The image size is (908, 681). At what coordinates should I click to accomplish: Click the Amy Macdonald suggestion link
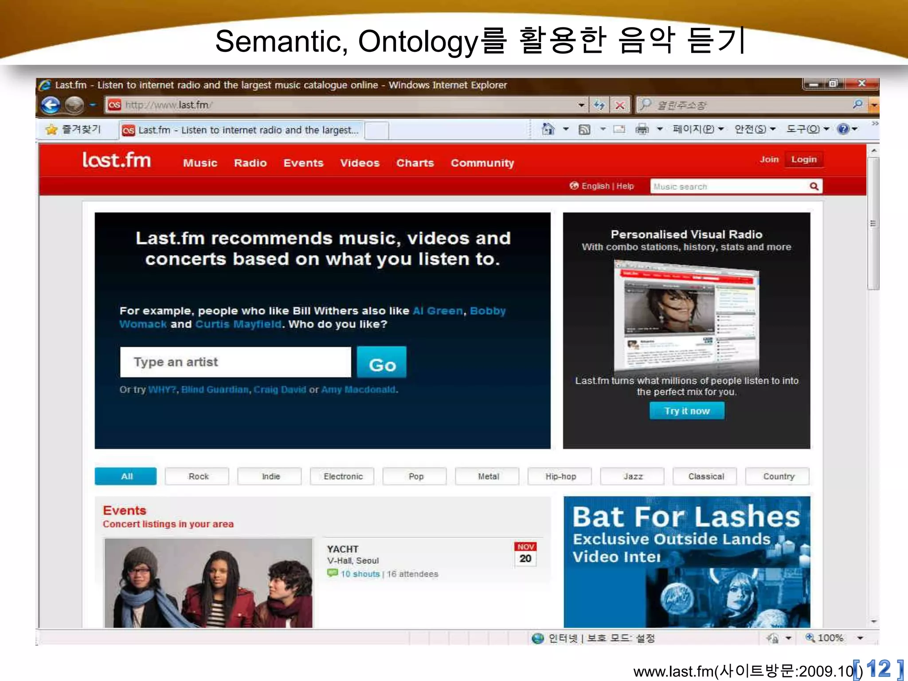click(358, 390)
